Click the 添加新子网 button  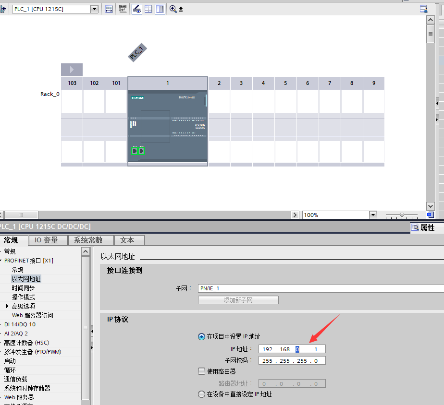[x=238, y=300]
